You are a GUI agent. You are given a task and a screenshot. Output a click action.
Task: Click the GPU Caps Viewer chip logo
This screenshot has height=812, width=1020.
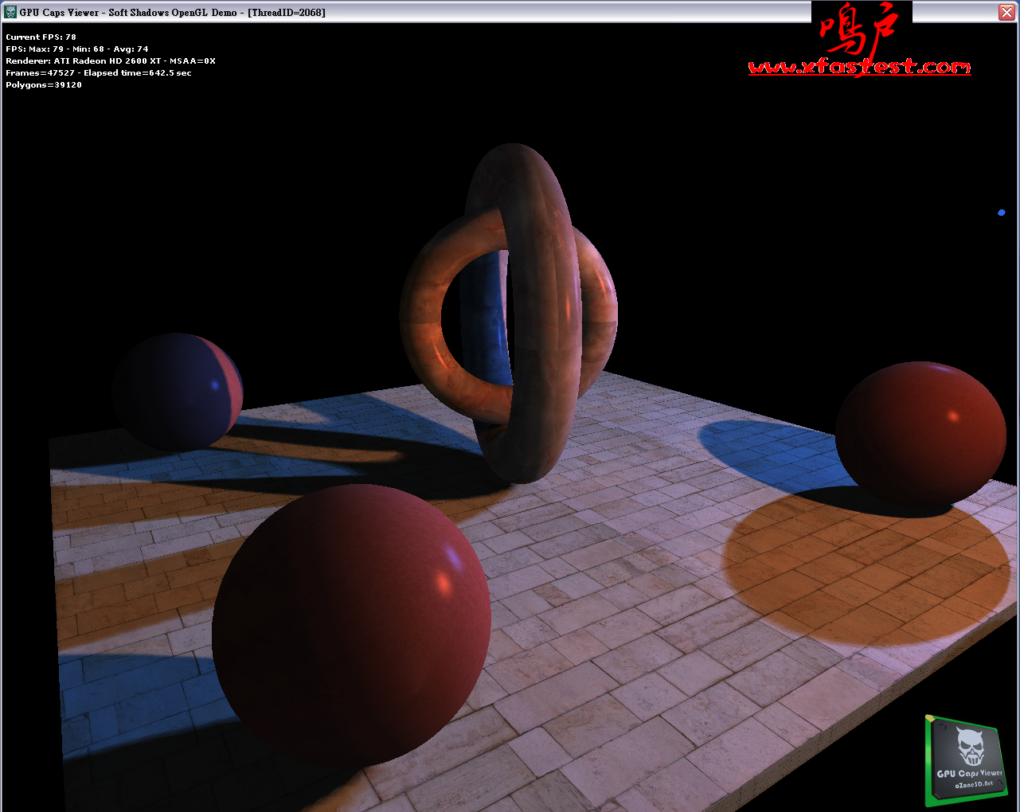(966, 760)
